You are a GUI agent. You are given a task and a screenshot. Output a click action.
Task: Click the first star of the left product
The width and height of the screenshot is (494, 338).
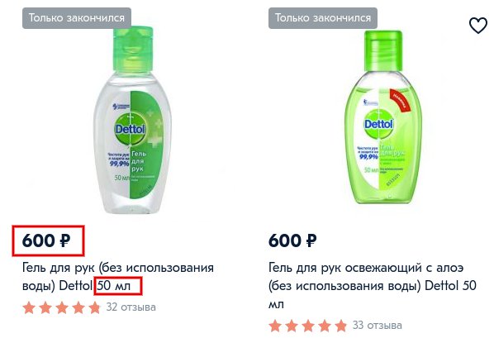[x=29, y=307]
